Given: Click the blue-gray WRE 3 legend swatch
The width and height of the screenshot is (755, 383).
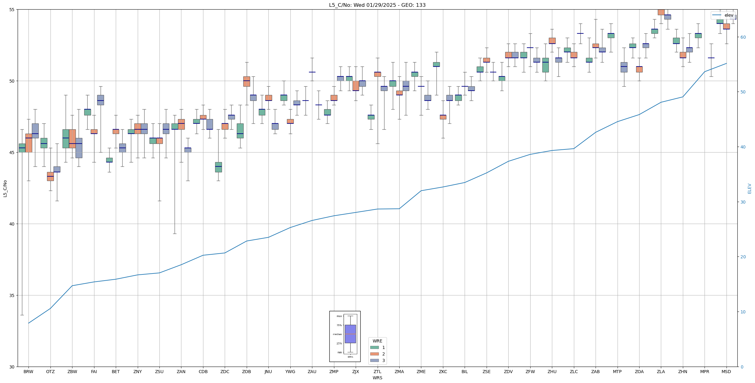Looking at the screenshot, I should click(x=374, y=360).
